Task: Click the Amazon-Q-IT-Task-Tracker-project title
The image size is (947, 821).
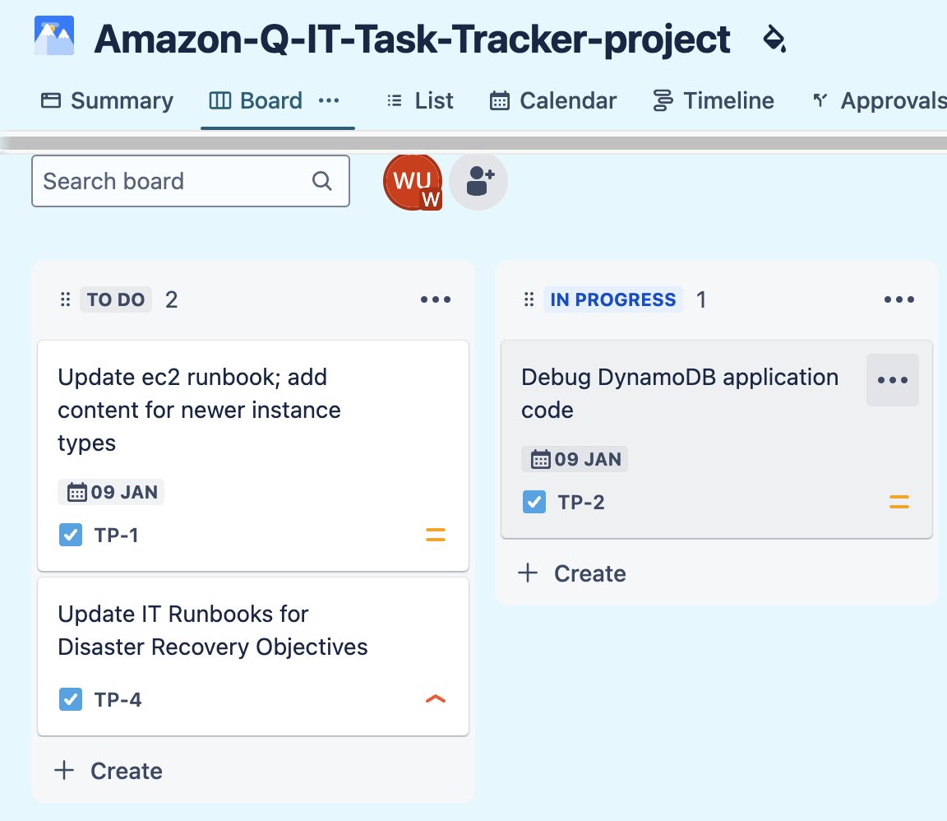Action: [412, 39]
